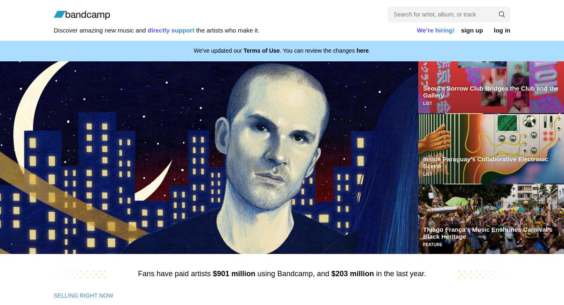Click the search magnifier icon

coord(502,14)
